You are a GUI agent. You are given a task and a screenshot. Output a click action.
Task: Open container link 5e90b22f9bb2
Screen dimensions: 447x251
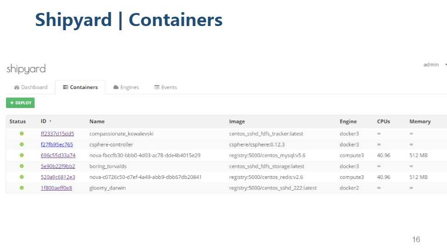[x=58, y=166]
